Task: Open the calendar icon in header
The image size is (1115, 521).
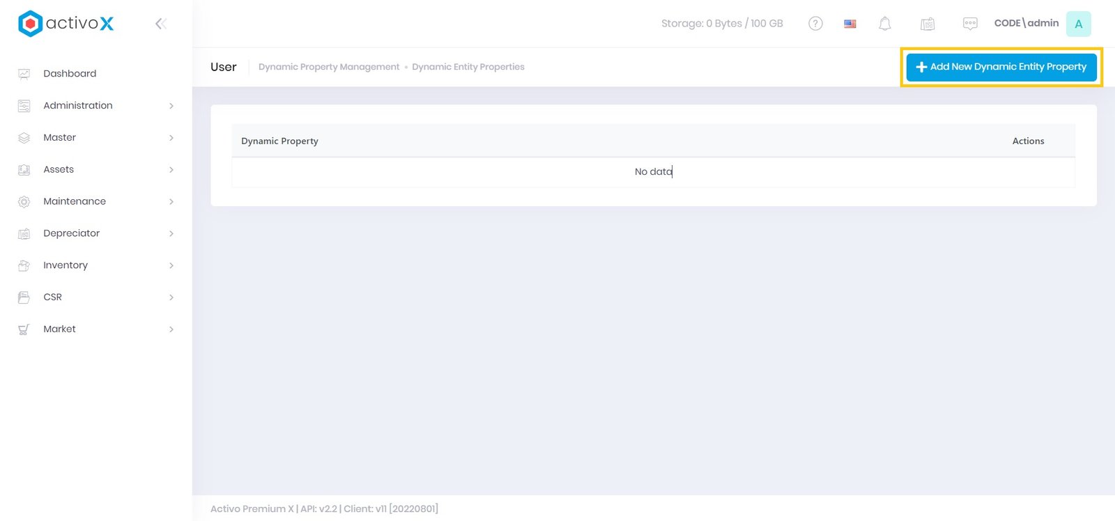Action: 927,24
